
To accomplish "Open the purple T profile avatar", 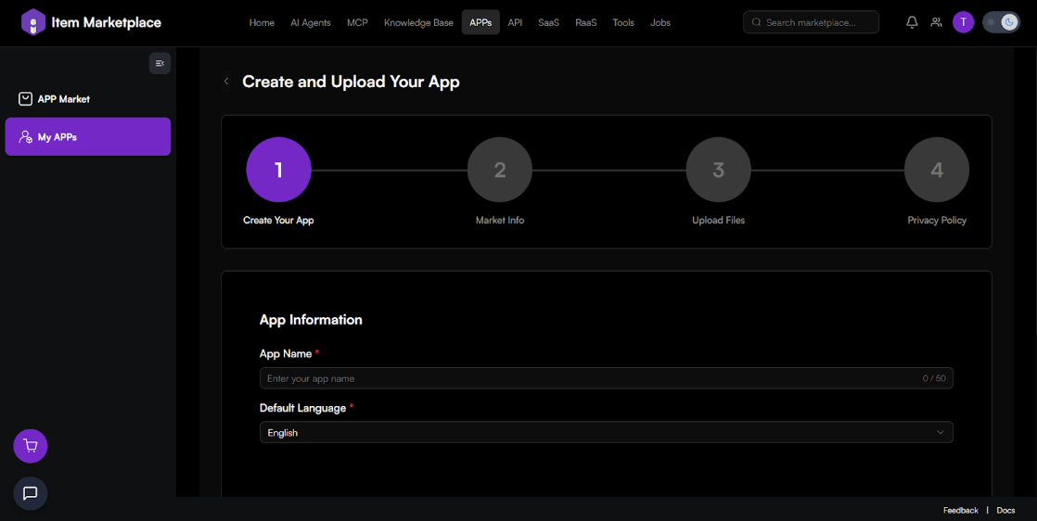I will [x=964, y=22].
